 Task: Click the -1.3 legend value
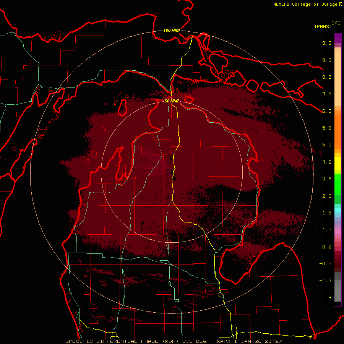[x=325, y=281]
